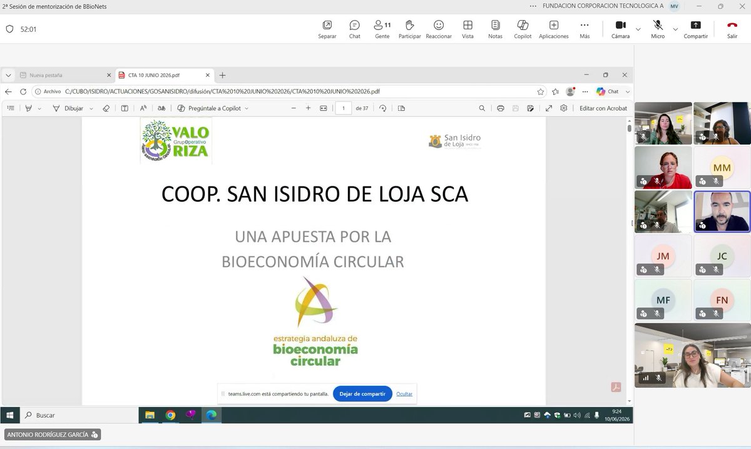Add page to favorites star icon
751x449 pixels.
[541, 91]
